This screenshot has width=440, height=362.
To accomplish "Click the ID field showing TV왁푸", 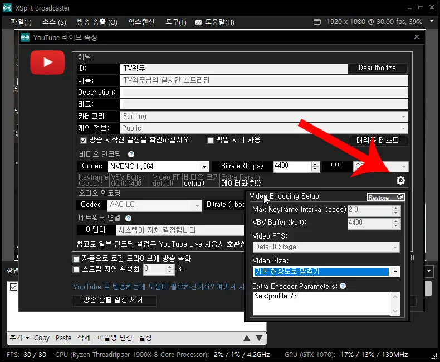I will pos(233,68).
